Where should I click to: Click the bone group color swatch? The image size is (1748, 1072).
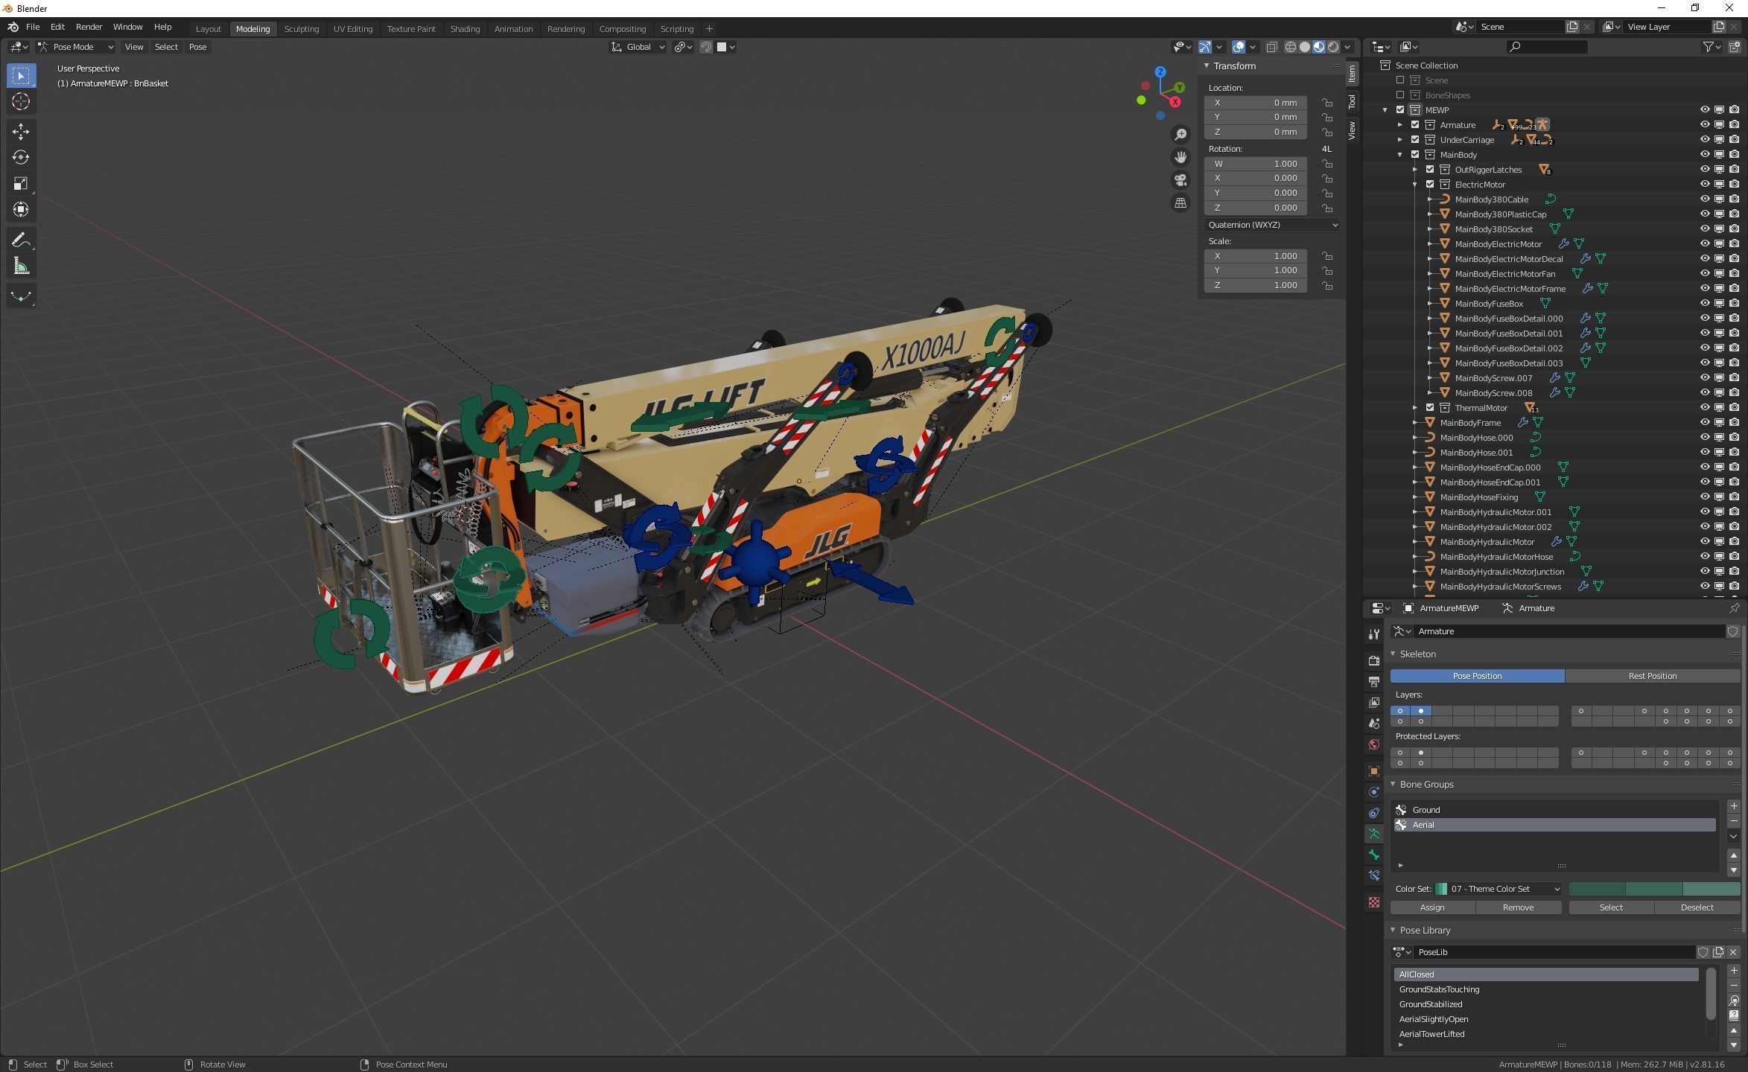tap(1654, 889)
